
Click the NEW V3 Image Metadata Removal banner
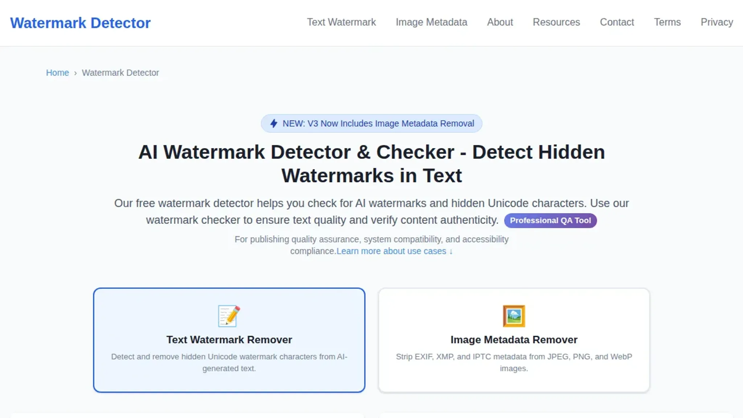click(x=371, y=123)
